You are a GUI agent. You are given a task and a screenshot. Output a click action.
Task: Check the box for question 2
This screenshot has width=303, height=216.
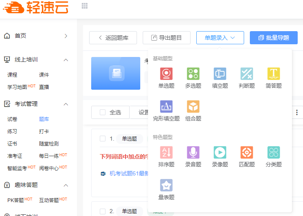(103, 211)
